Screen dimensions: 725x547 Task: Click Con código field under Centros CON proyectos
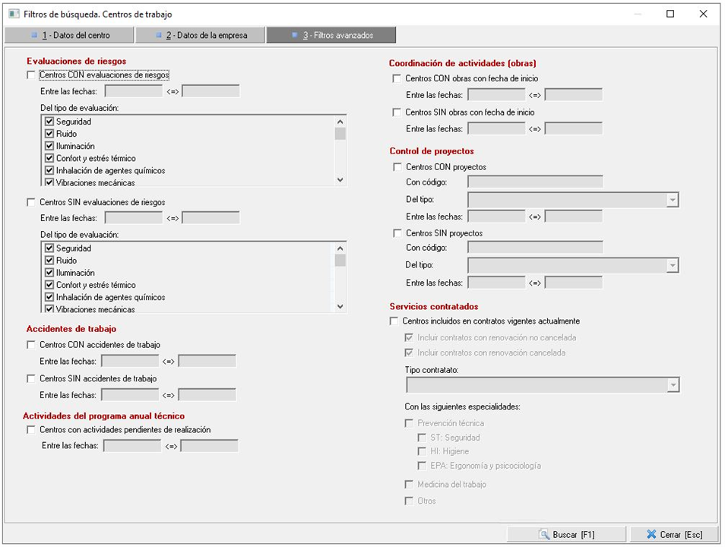point(535,182)
